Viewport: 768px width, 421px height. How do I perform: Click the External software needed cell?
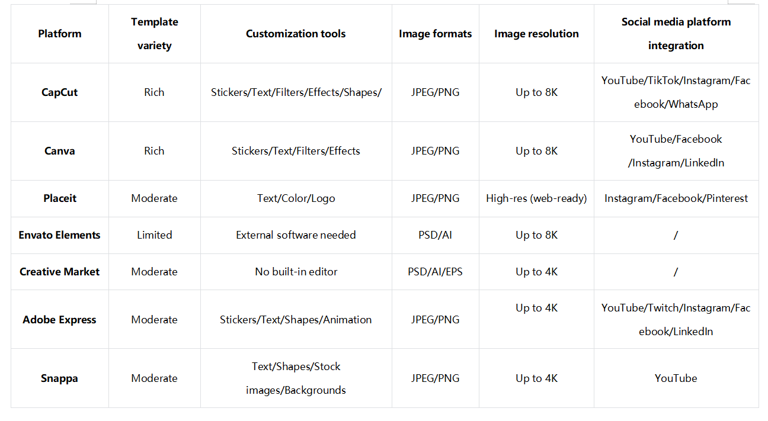(296, 235)
